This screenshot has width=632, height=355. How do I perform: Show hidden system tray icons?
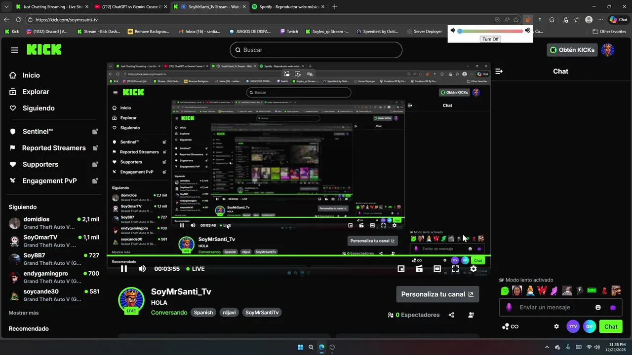(547, 347)
